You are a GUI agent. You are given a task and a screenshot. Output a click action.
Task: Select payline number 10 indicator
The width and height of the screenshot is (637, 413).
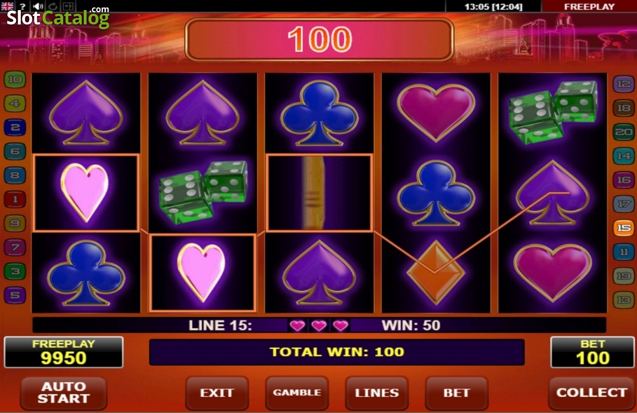coord(15,80)
